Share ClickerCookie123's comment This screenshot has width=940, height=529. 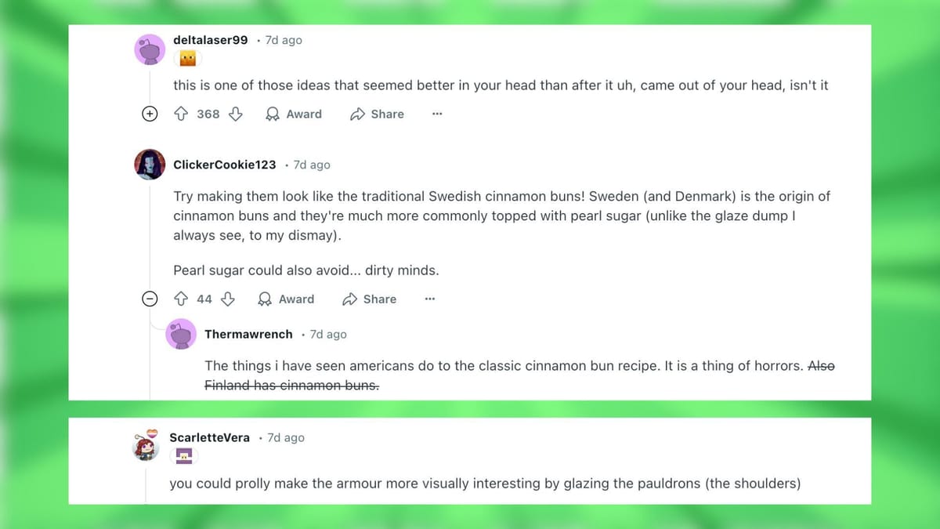pos(370,299)
